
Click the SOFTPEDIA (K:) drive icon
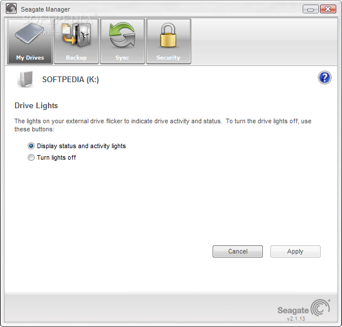coord(26,79)
